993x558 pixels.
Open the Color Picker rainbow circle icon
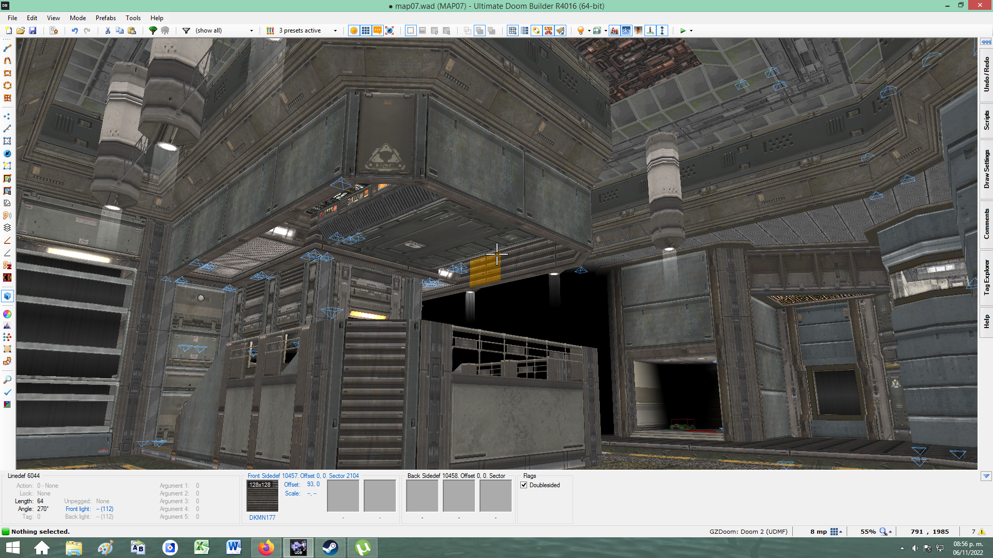tap(7, 314)
